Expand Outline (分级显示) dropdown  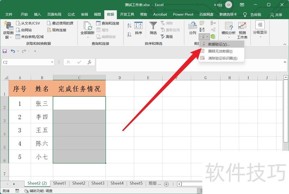coord(260,37)
